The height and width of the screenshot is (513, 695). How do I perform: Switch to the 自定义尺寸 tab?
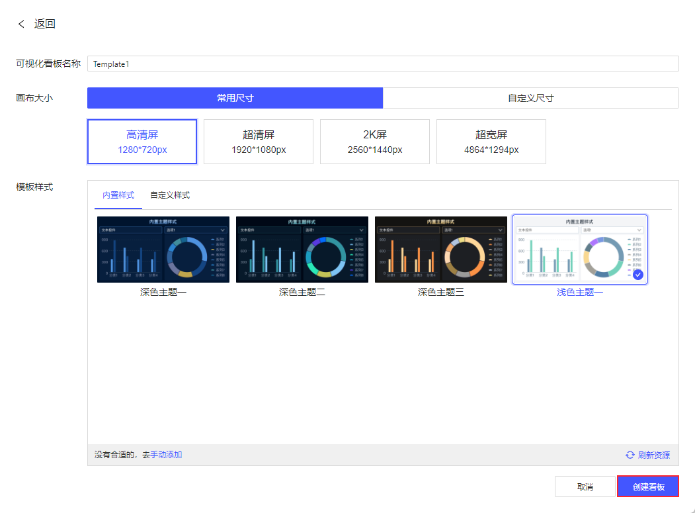[531, 97]
